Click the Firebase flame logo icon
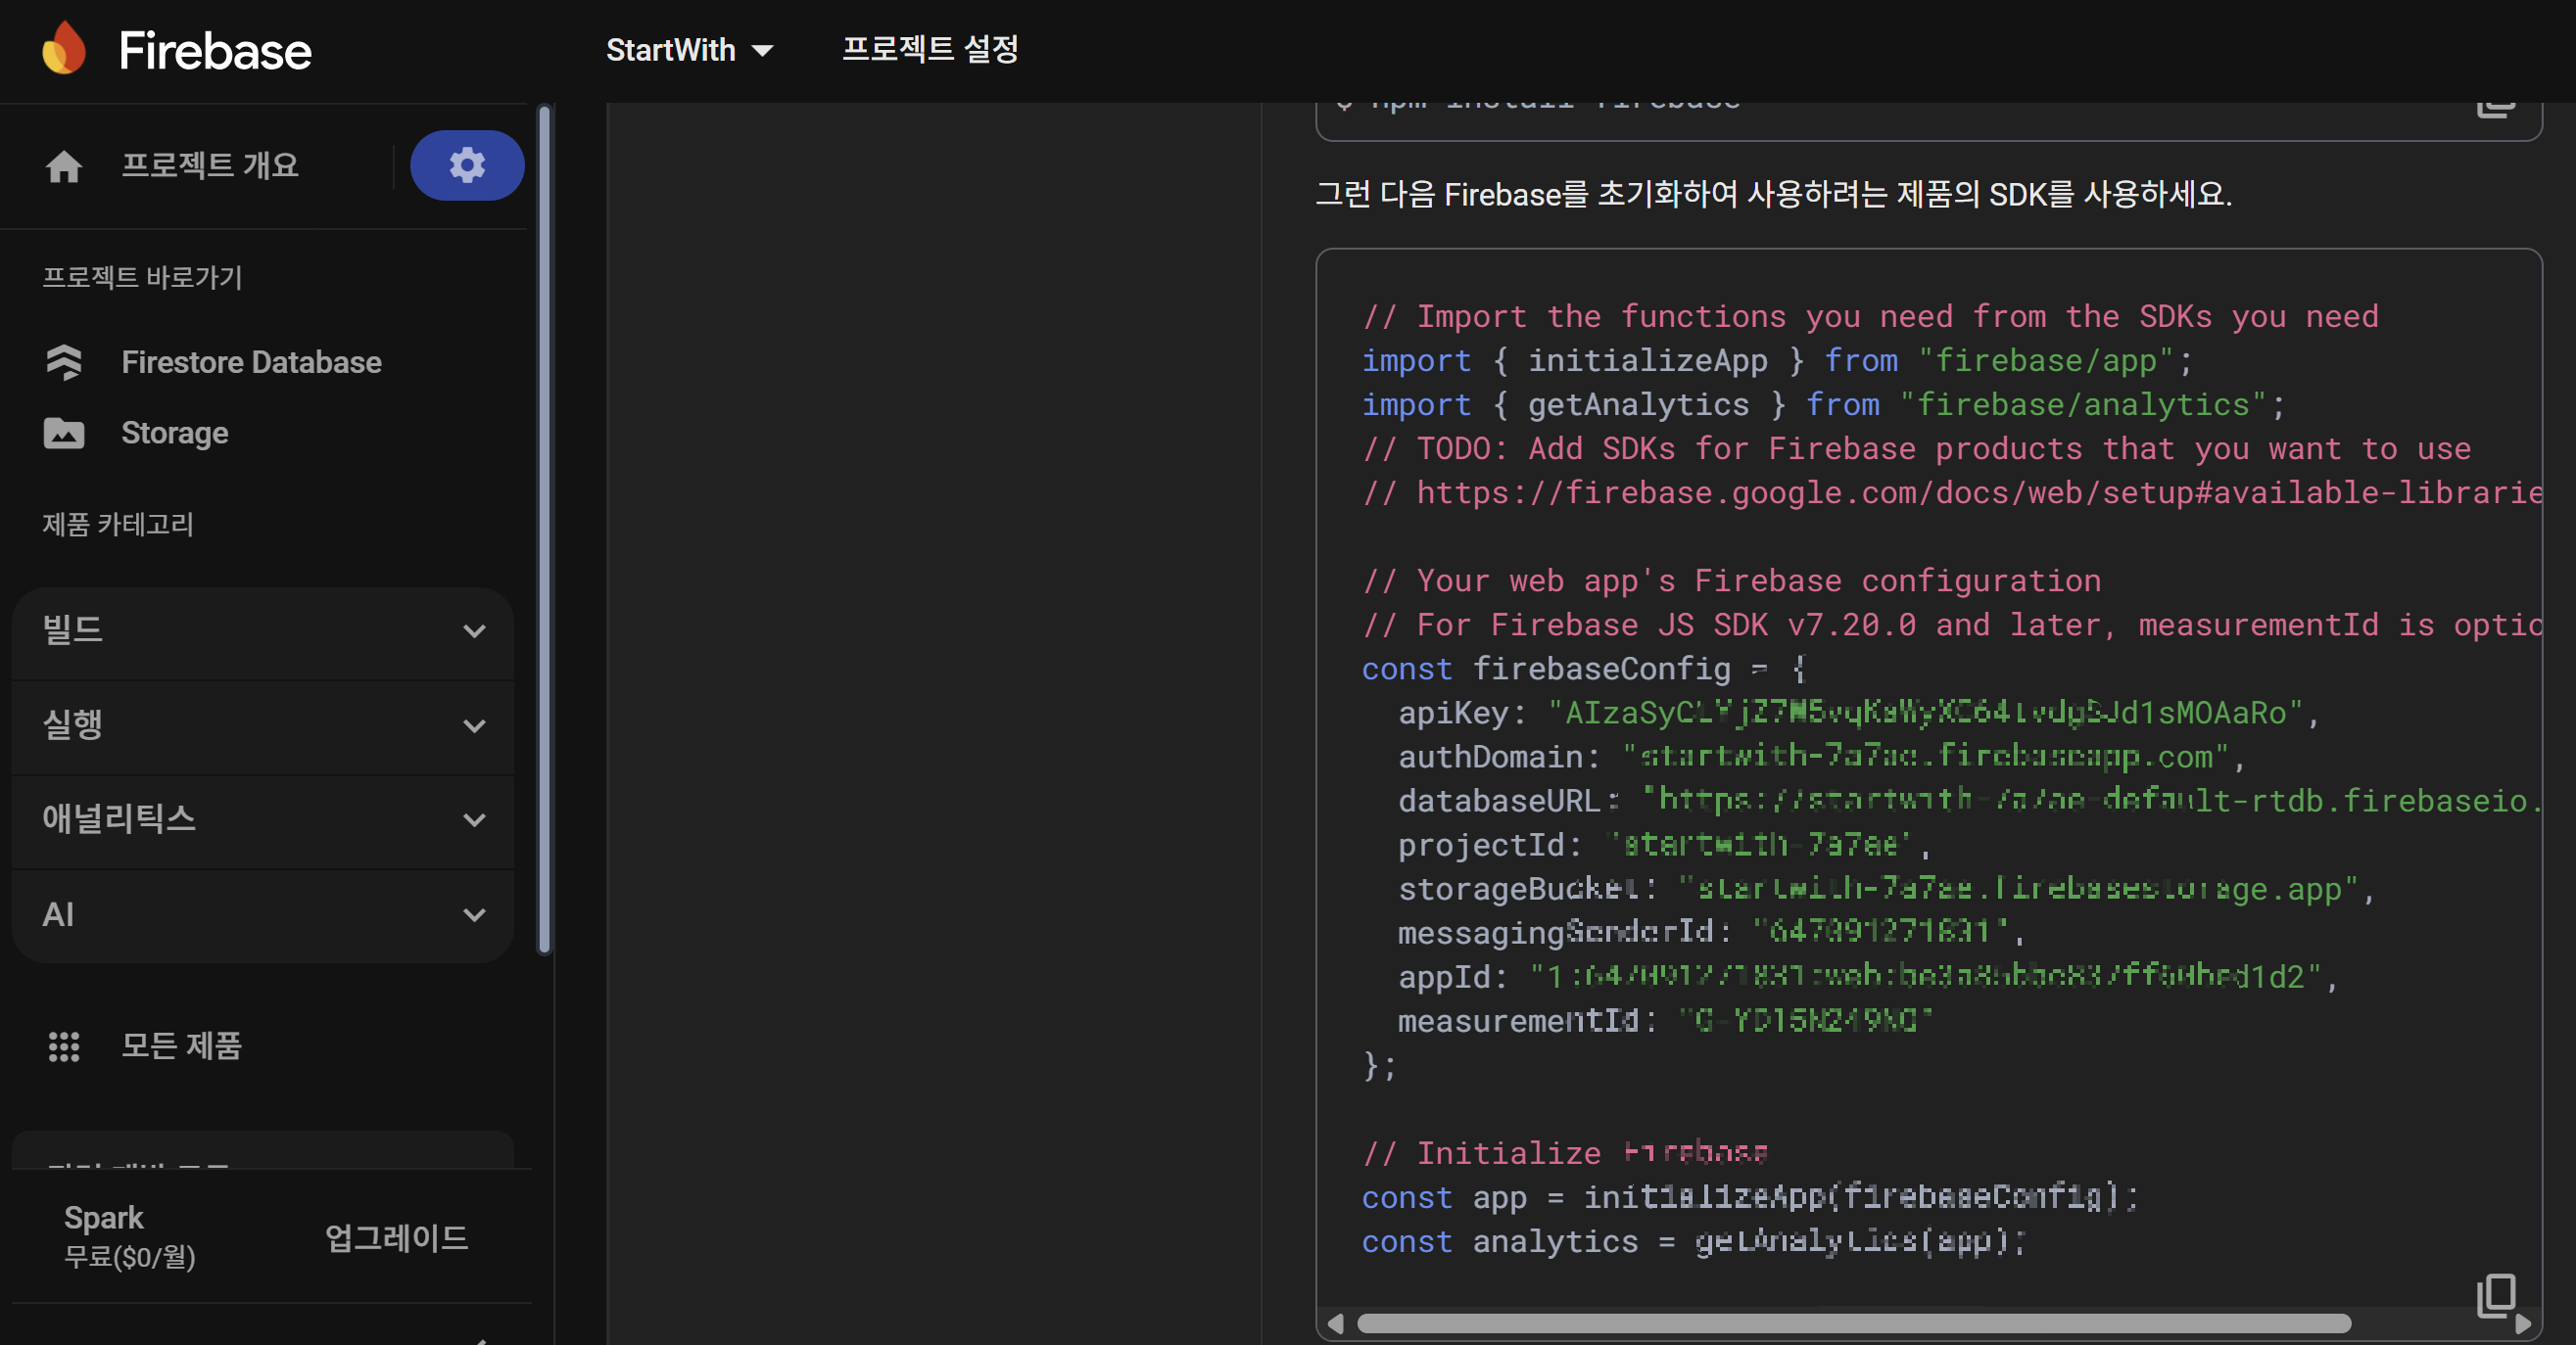 coord(64,49)
